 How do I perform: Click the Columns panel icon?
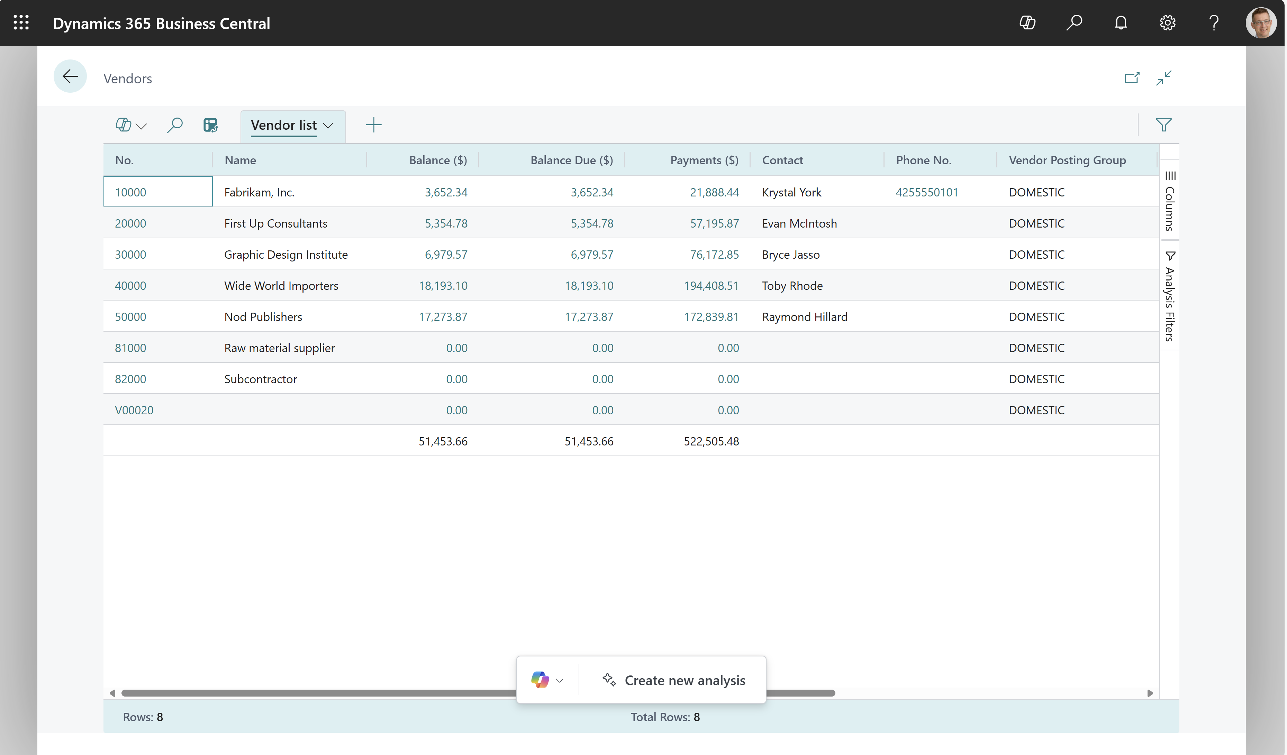1169,176
